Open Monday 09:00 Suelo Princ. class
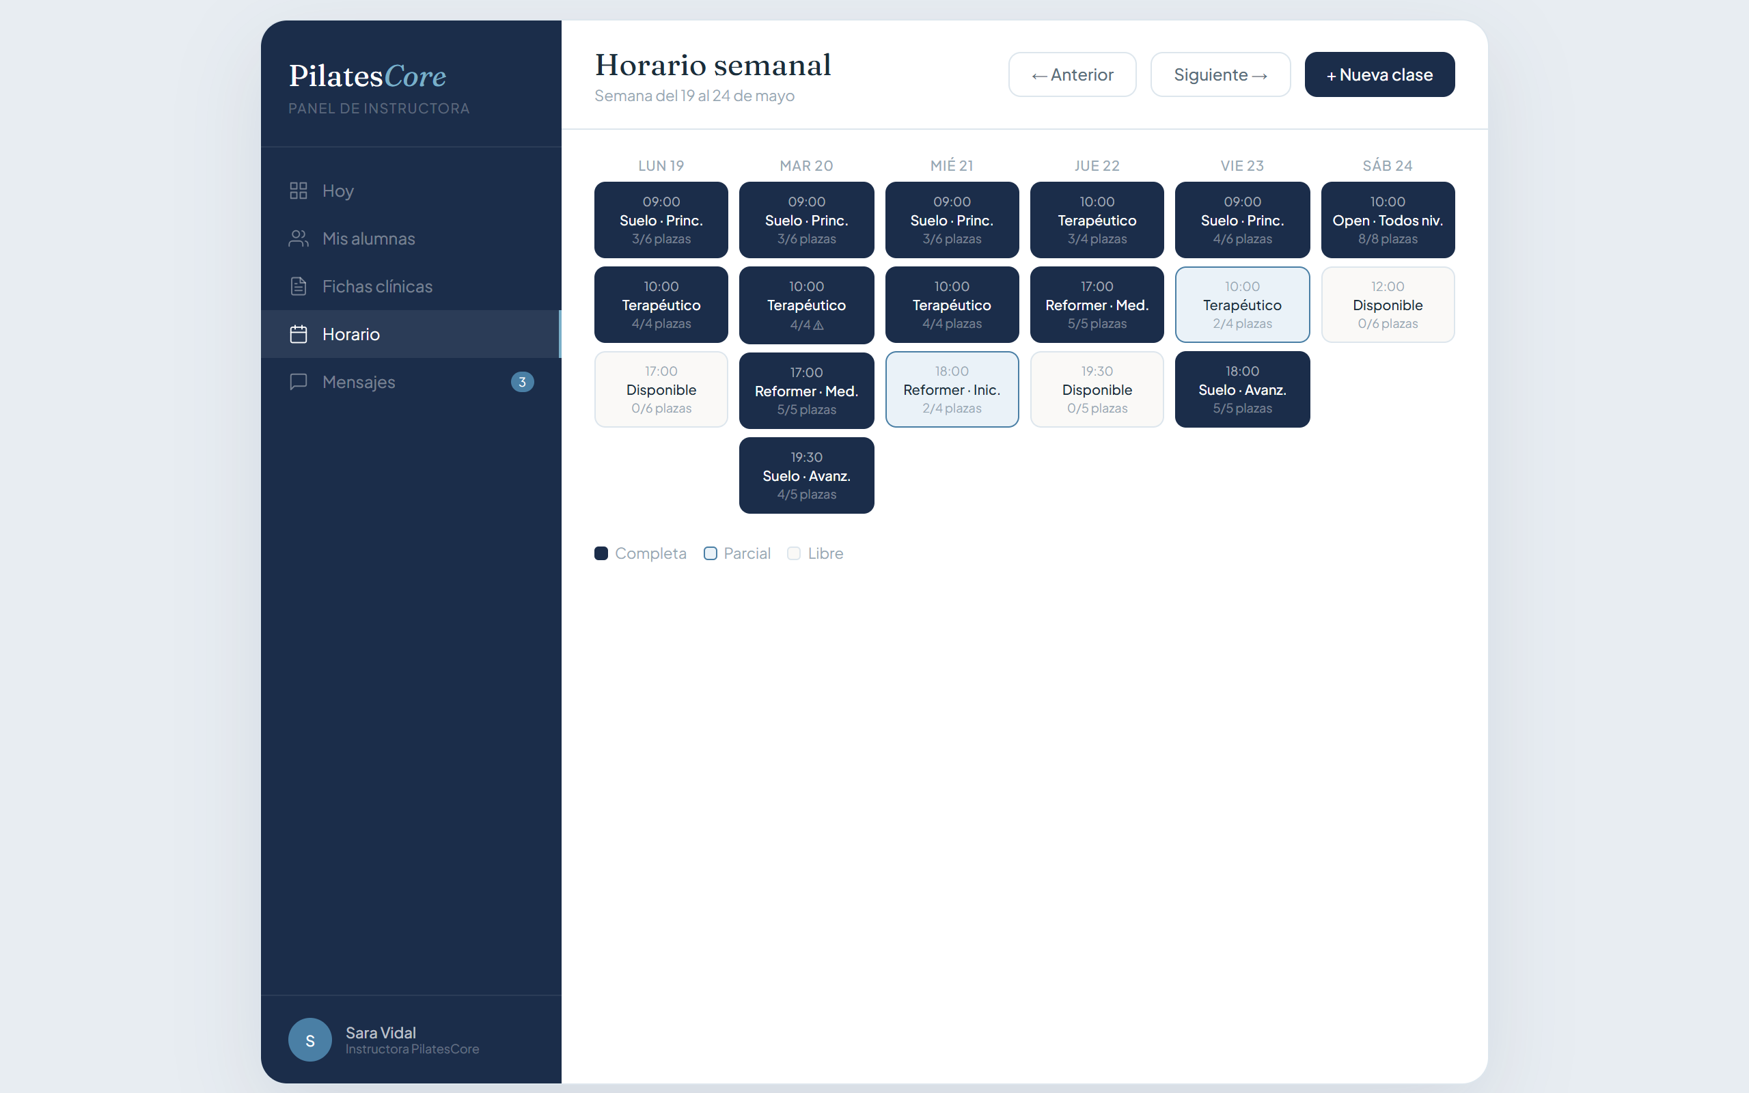1749x1093 pixels. click(x=661, y=220)
